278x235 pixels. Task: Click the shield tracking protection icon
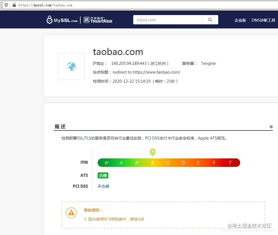[x=6, y=5]
